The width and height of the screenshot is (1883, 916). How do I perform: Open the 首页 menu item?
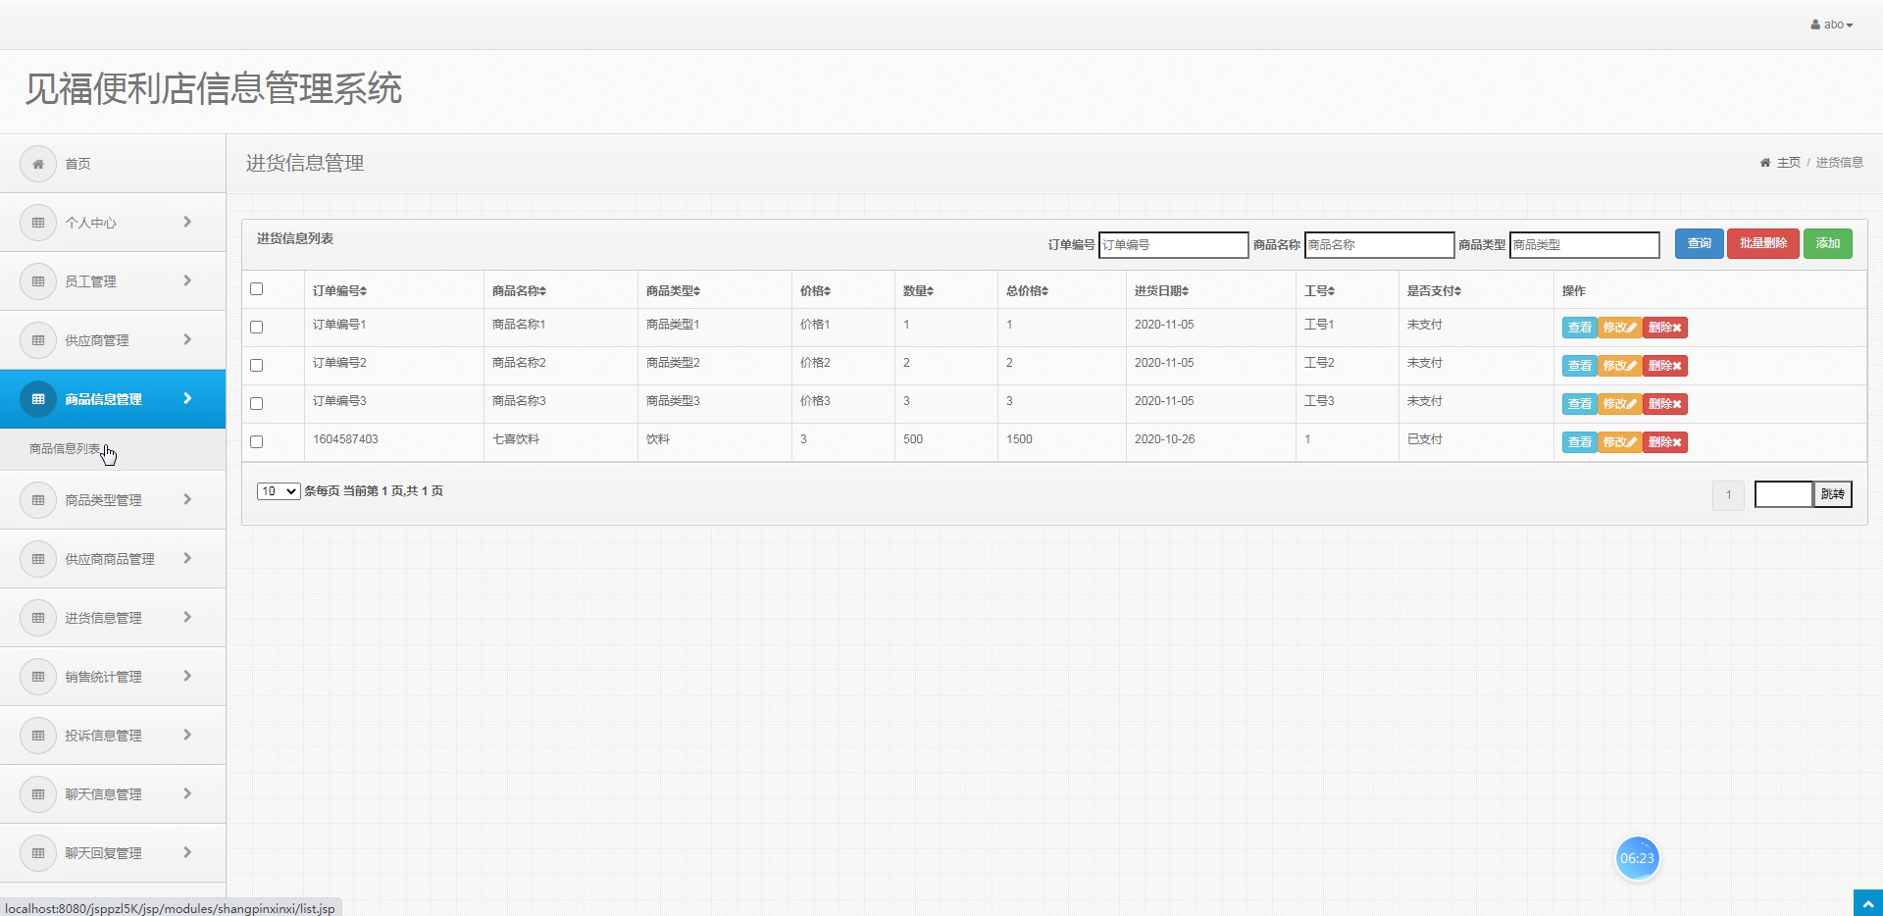point(113,164)
